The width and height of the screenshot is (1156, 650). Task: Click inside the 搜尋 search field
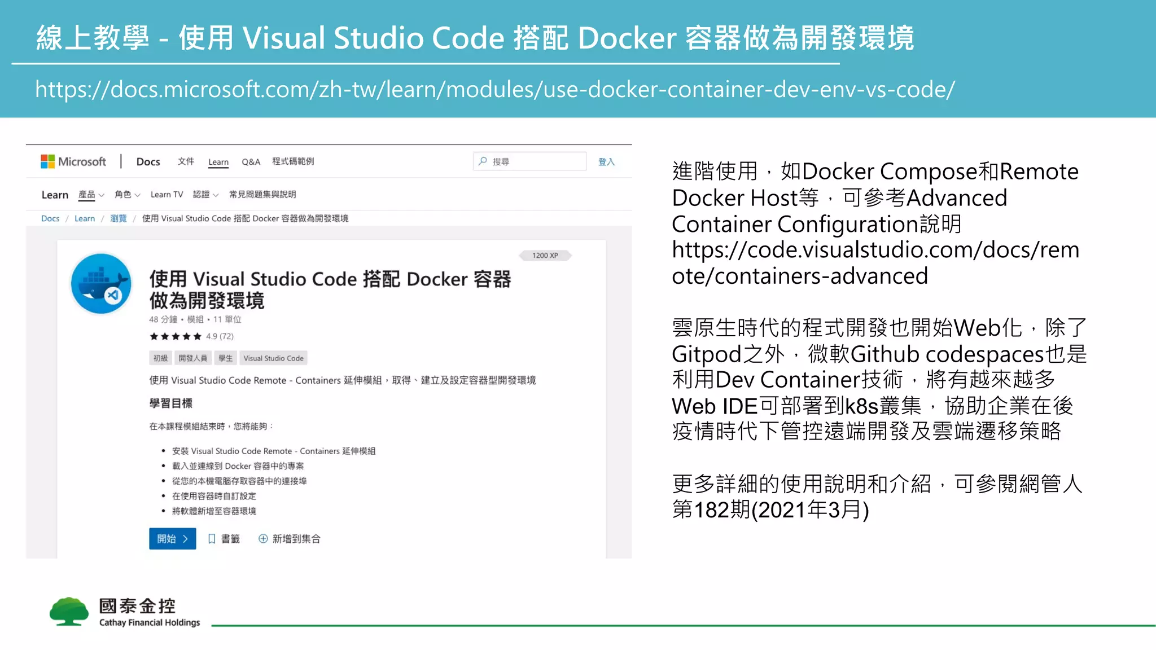536,162
